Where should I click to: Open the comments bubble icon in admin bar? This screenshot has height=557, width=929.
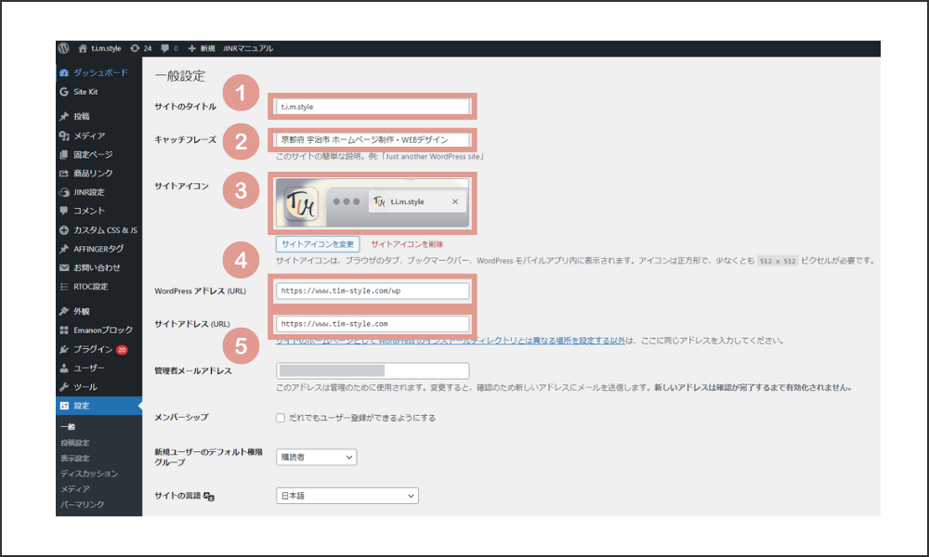(x=164, y=48)
